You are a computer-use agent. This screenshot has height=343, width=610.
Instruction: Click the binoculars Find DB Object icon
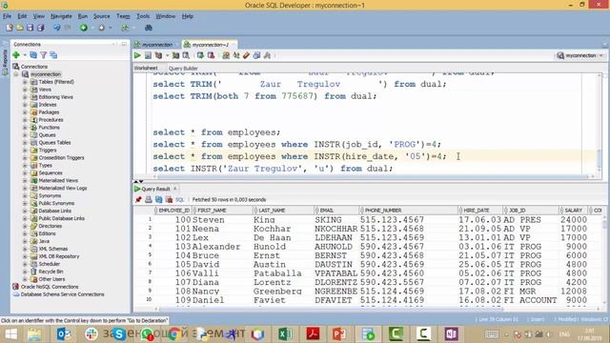tap(149, 28)
